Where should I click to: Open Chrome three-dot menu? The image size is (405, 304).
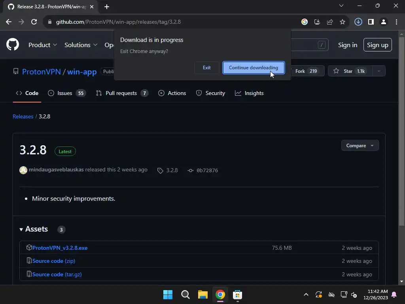(396, 22)
